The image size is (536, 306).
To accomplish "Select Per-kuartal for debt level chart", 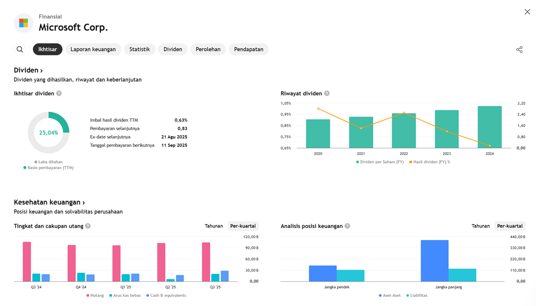I will (243, 226).
